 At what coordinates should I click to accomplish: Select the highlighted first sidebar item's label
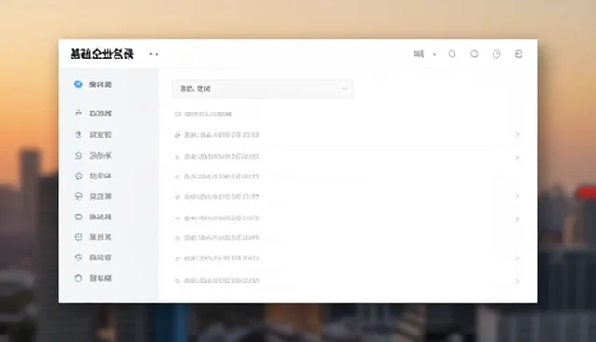[101, 85]
